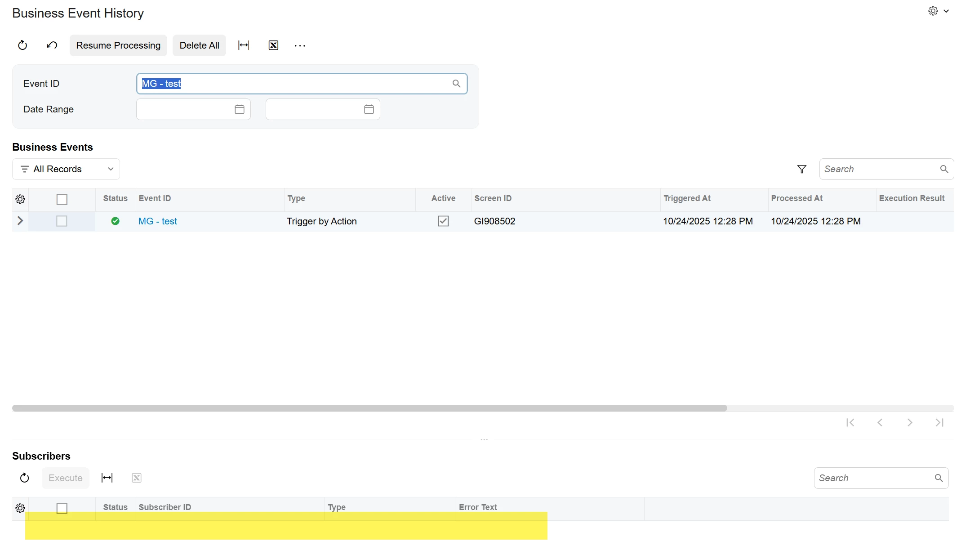Click the fit-to-screen columns icon in top toolbar
Viewport: 970px width, 550px height.
click(x=244, y=45)
